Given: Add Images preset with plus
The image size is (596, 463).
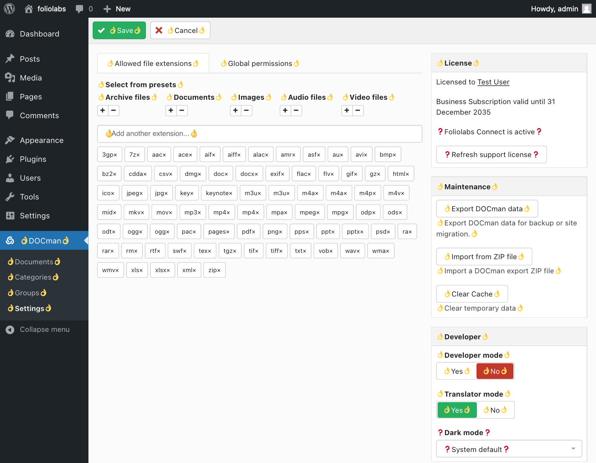Looking at the screenshot, I should (235, 110).
